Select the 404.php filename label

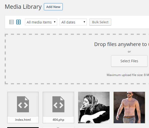pos(58,120)
